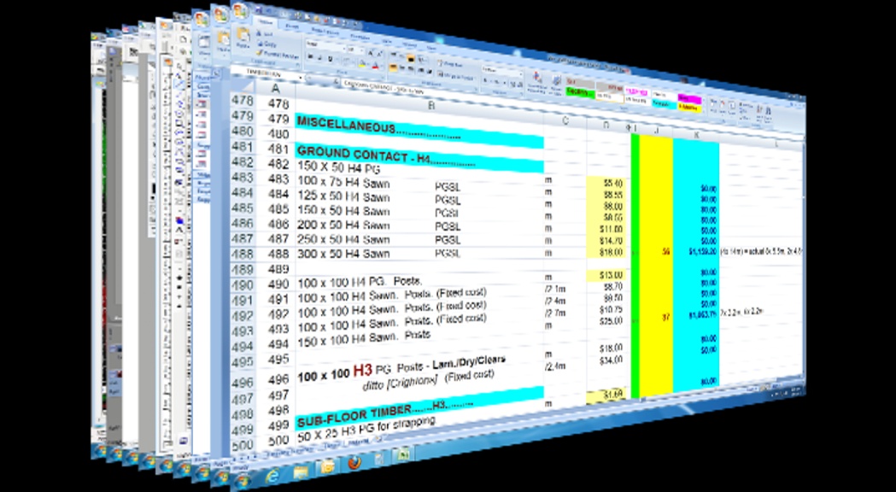Open Internet Explorer from the taskbar
Image resolution: width=896 pixels, height=492 pixels.
tap(273, 475)
